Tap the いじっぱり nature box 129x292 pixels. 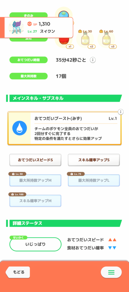click(35, 244)
